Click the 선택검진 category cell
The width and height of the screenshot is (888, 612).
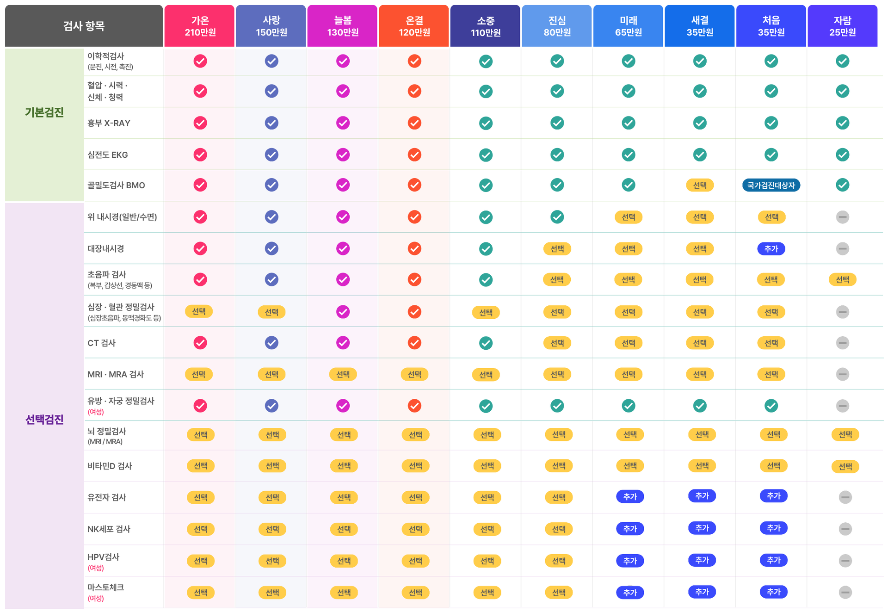[44, 406]
